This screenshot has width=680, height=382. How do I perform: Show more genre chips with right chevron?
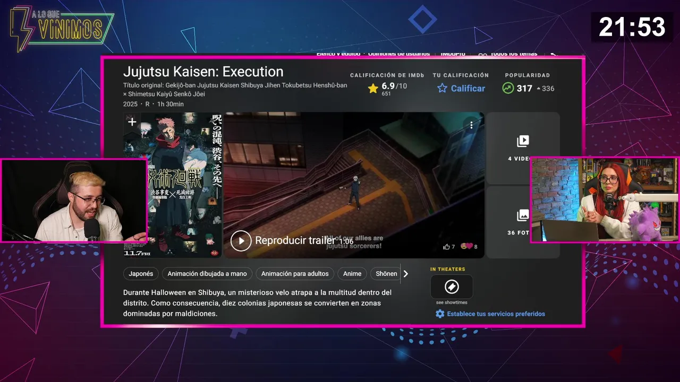(406, 274)
